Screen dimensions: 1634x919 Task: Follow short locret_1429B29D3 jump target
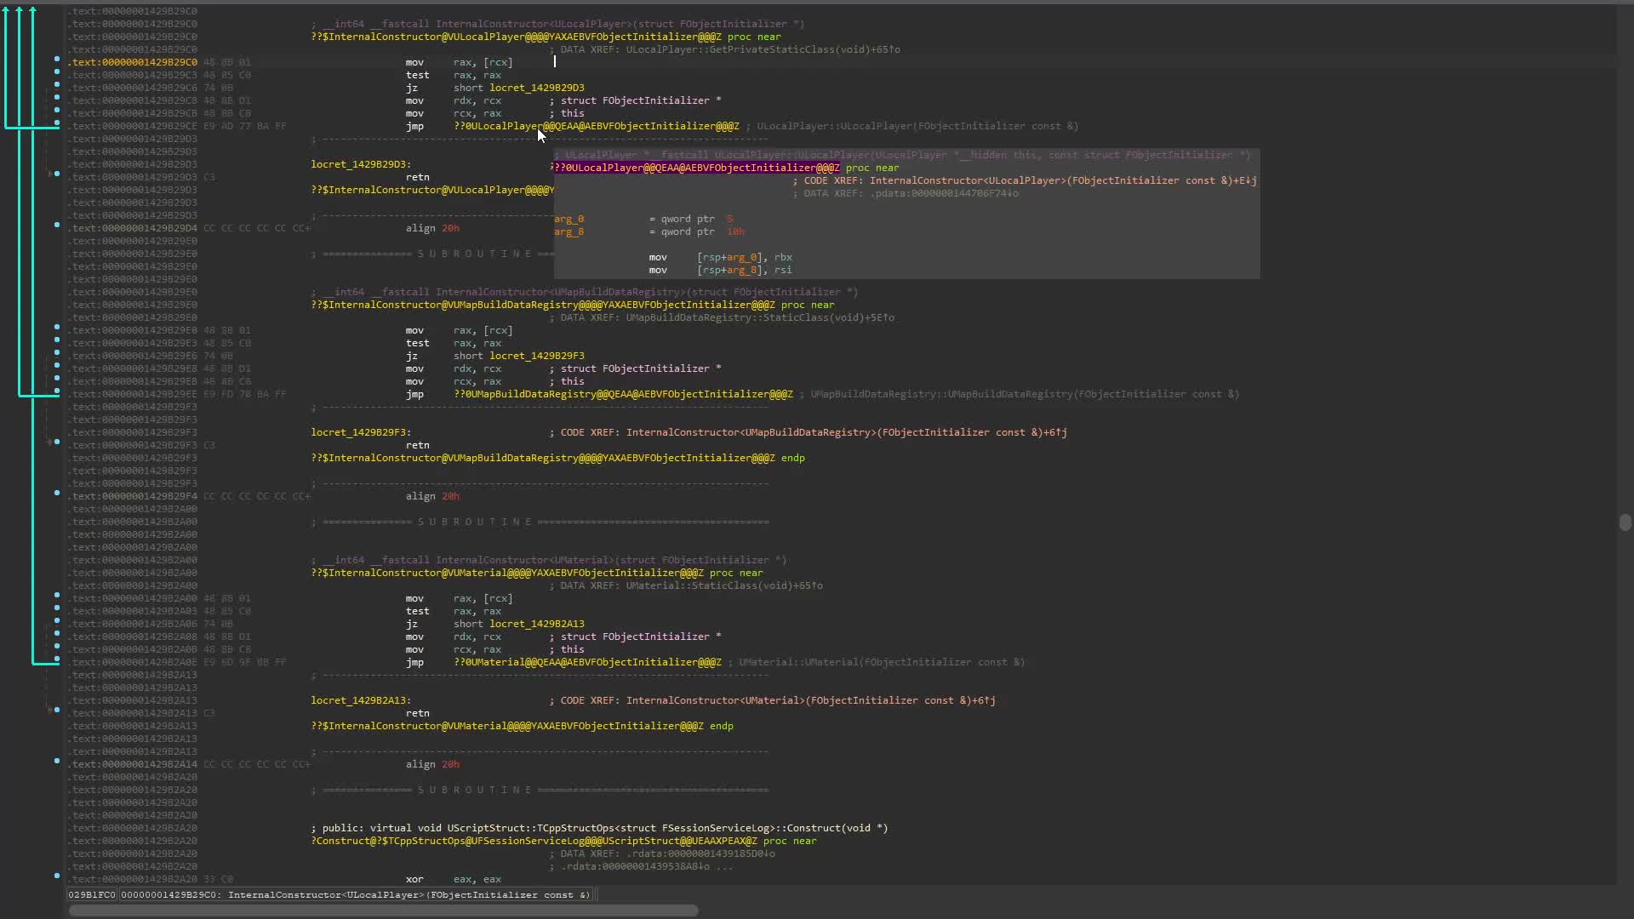(536, 88)
